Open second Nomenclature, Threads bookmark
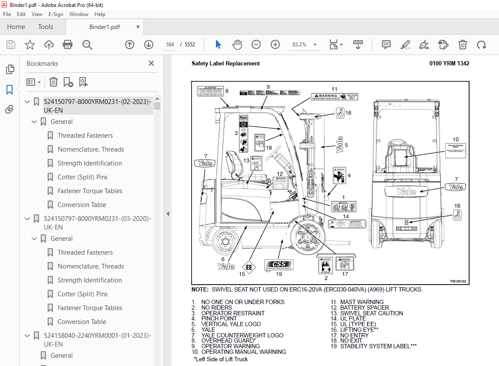Screen dimensions: 499x366 (x=91, y=266)
